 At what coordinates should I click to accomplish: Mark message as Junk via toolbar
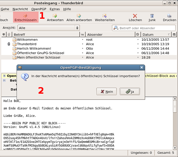click(152, 18)
